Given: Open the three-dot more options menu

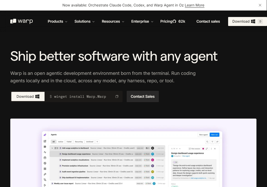Looking at the screenshot, I should point(211,149).
